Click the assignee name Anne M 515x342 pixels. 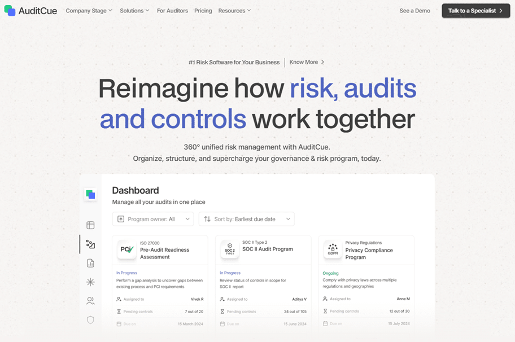click(x=403, y=299)
